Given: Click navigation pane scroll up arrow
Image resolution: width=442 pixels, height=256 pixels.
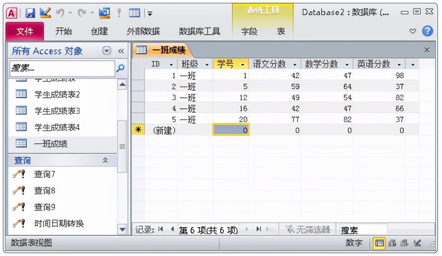Looking at the screenshot, I should pos(122,84).
